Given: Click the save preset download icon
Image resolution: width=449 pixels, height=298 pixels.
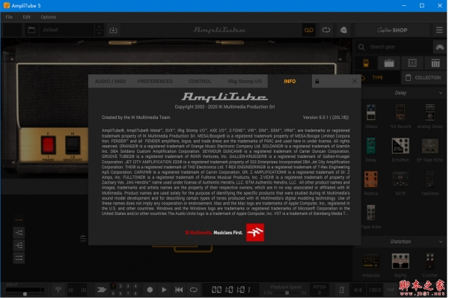Looking at the screenshot, I should click(113, 30).
